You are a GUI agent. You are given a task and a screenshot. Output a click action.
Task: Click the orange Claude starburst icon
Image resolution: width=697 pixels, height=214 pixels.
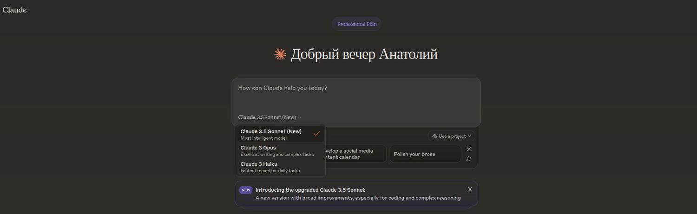point(280,54)
